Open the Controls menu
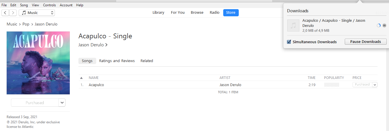 [x=49, y=5]
